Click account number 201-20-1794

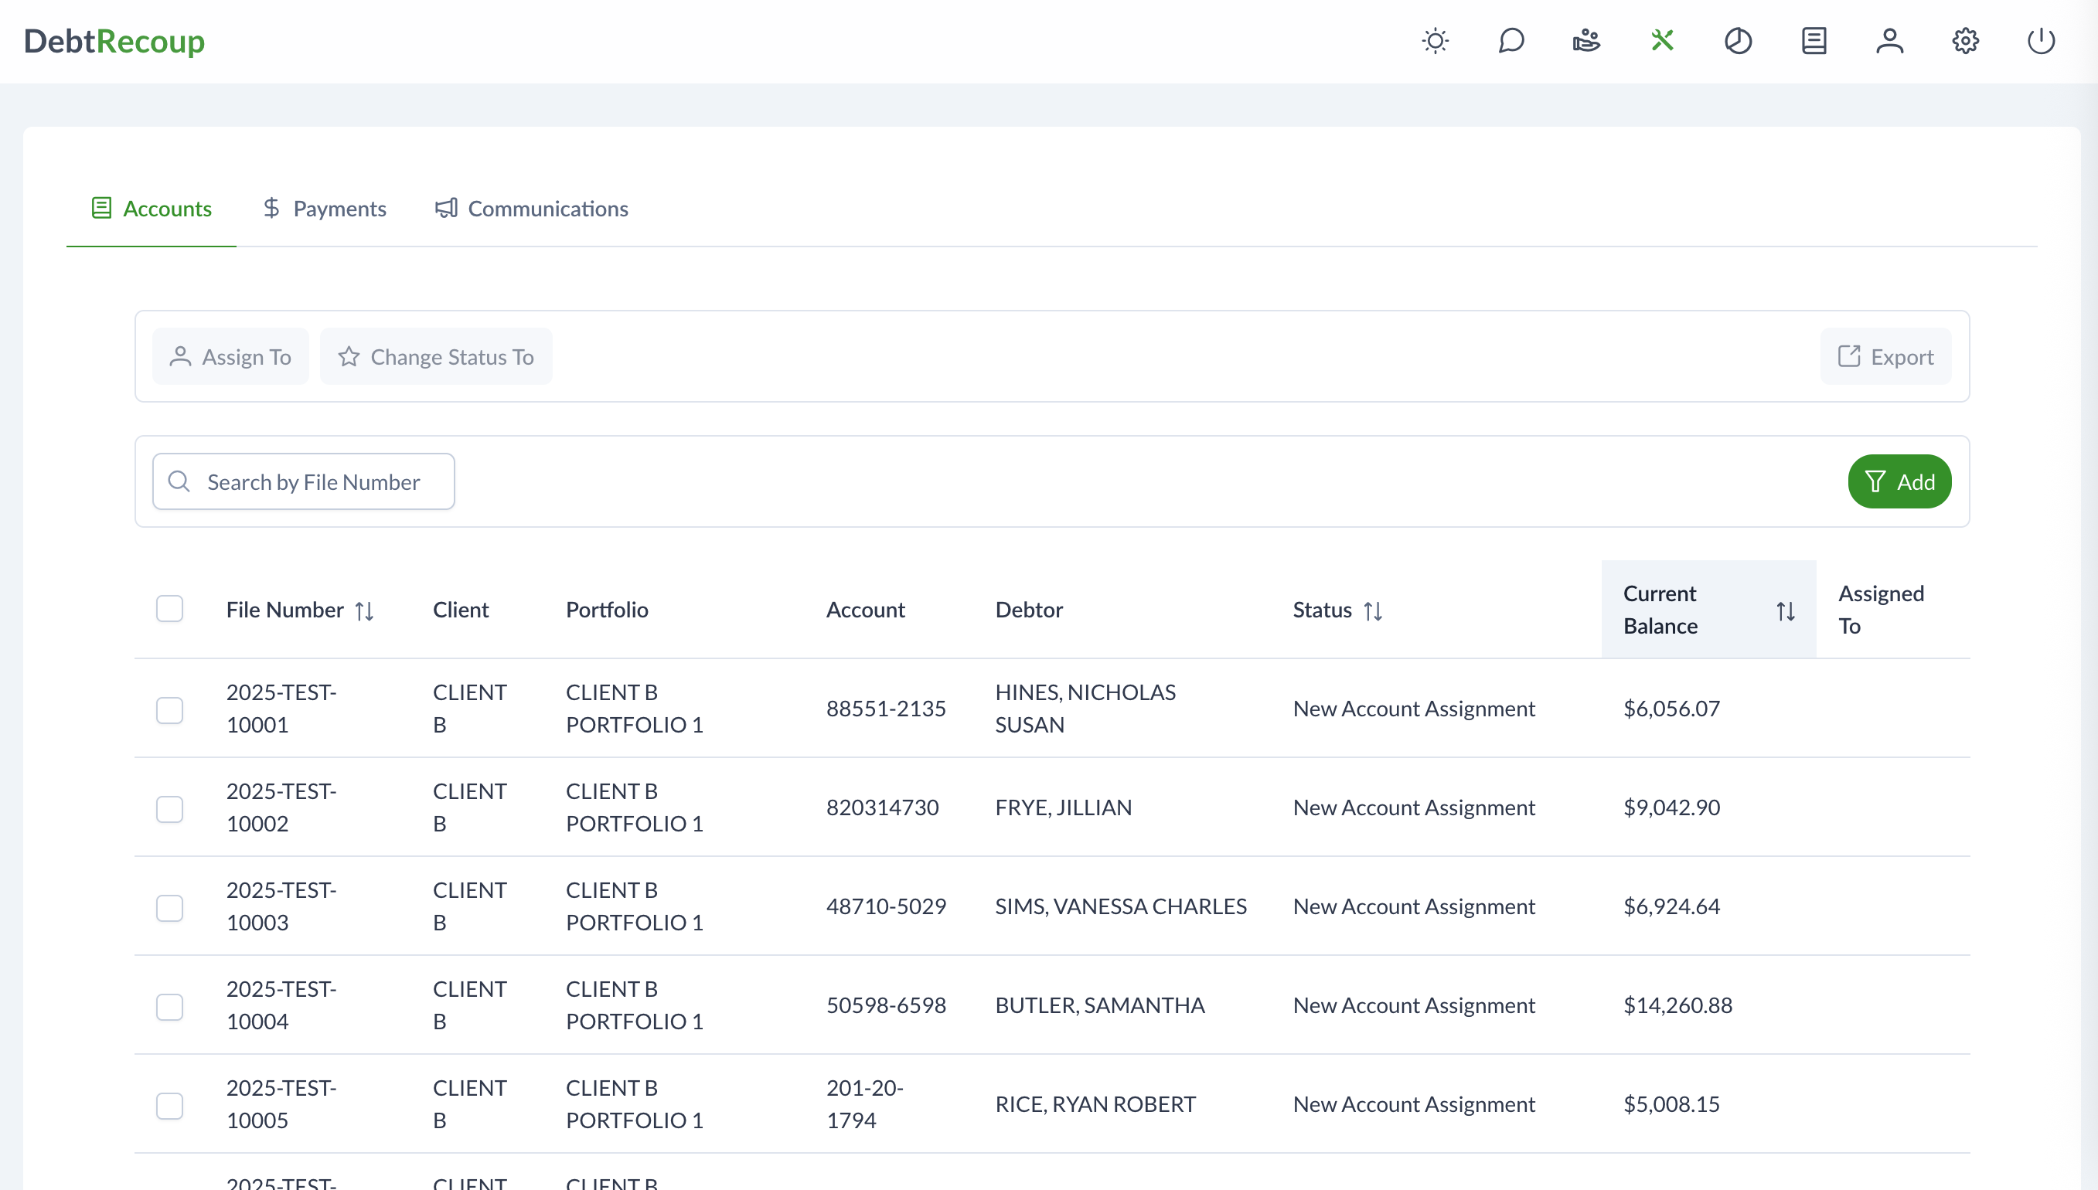click(864, 1104)
